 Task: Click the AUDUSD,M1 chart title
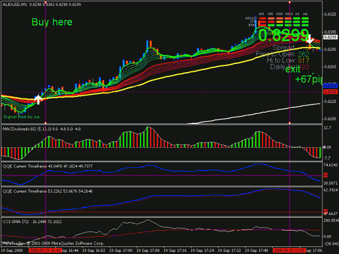(x=15, y=4)
